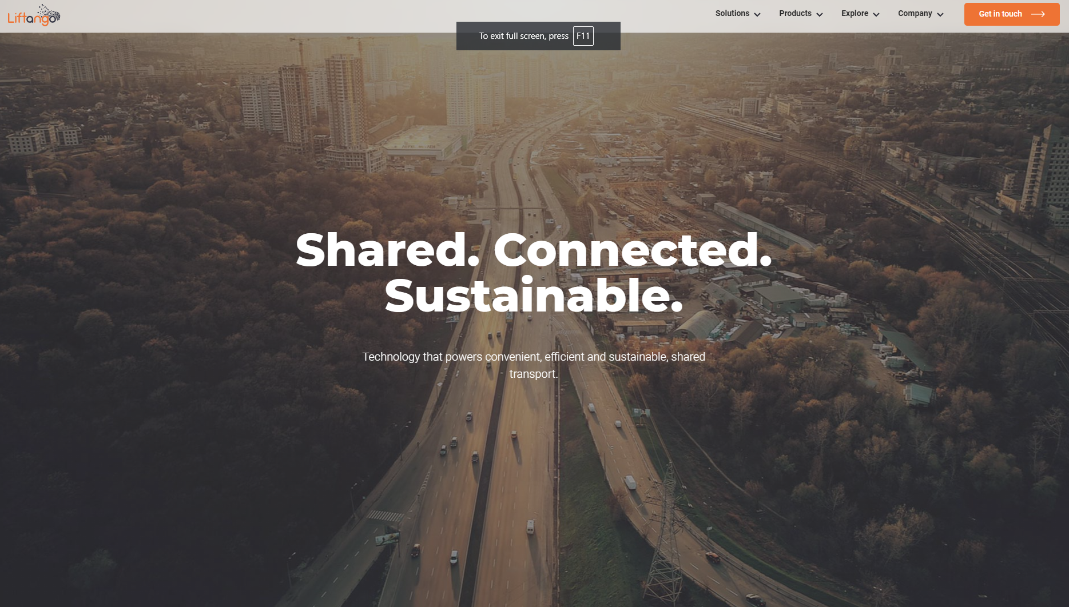Click the F11 key badge in notification
1069x607 pixels.
point(583,36)
